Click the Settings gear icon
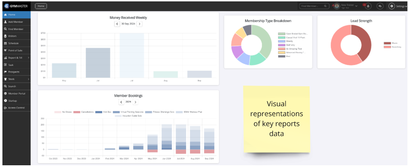The height and width of the screenshot is (167, 409). click(392, 6)
